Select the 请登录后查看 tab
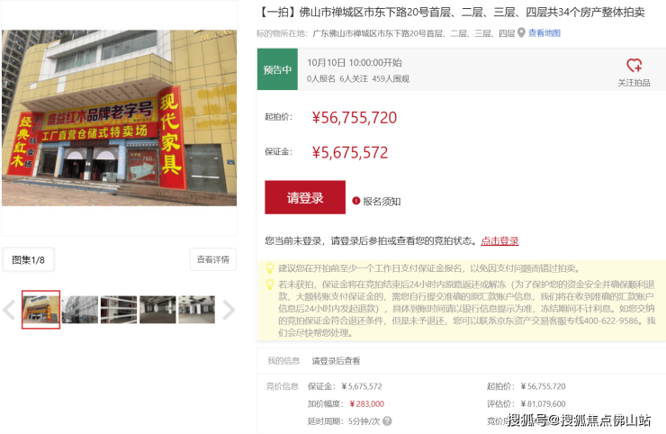666x434 pixels. [336, 360]
